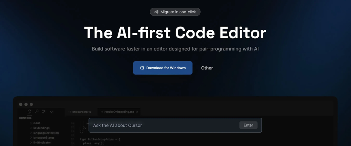Screen dimensions: 351x146
Task: Select the keybindings folder name in the tree
Action: 41,128
